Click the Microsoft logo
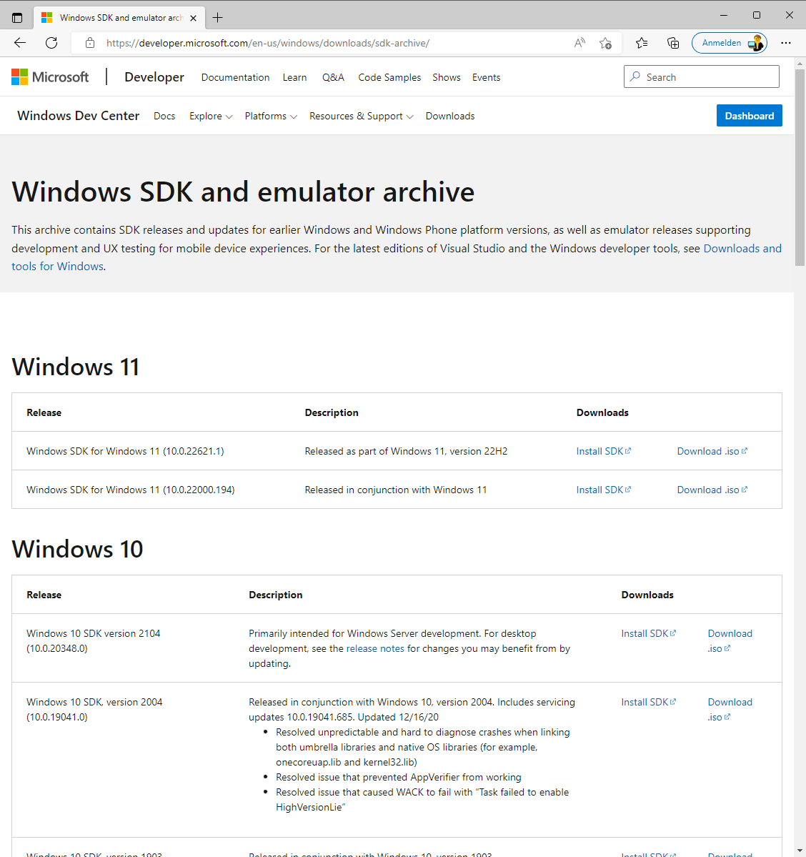This screenshot has width=806, height=857. click(50, 77)
